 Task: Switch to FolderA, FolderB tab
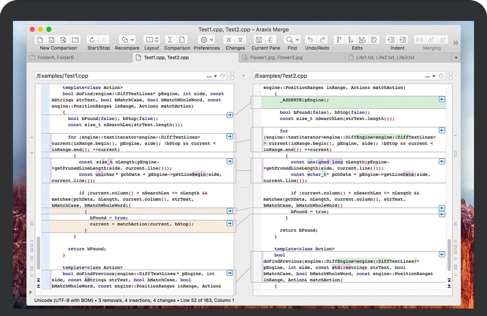[55, 58]
